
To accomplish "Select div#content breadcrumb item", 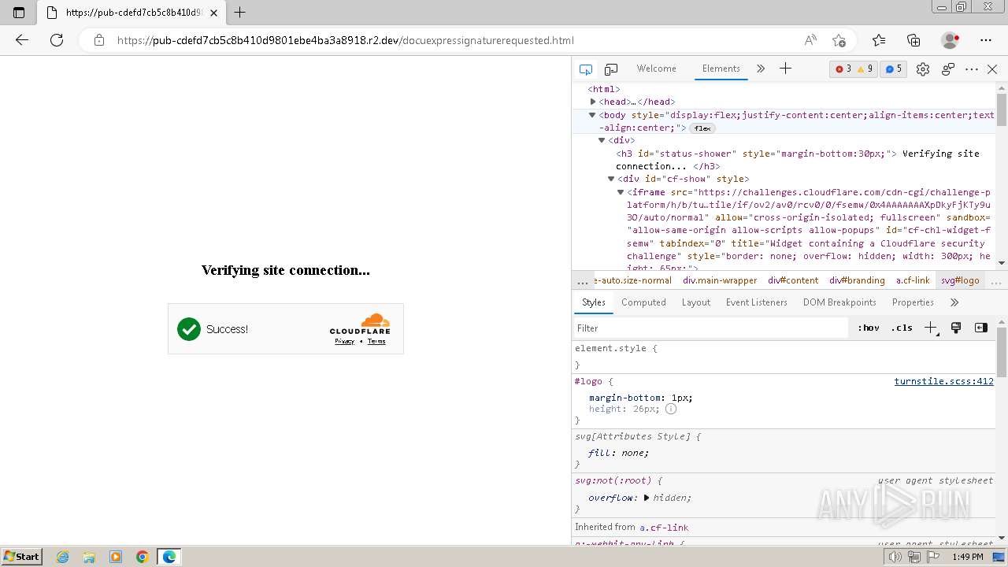I will click(x=793, y=280).
